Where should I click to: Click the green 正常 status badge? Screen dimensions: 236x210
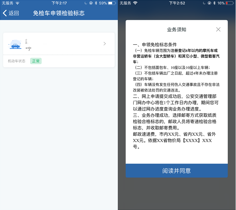pyautogui.click(x=36, y=61)
